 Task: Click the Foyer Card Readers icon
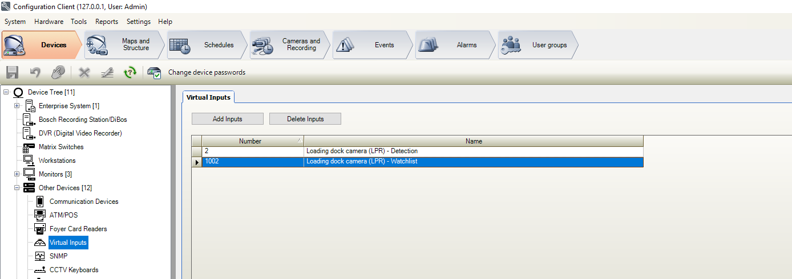click(40, 229)
